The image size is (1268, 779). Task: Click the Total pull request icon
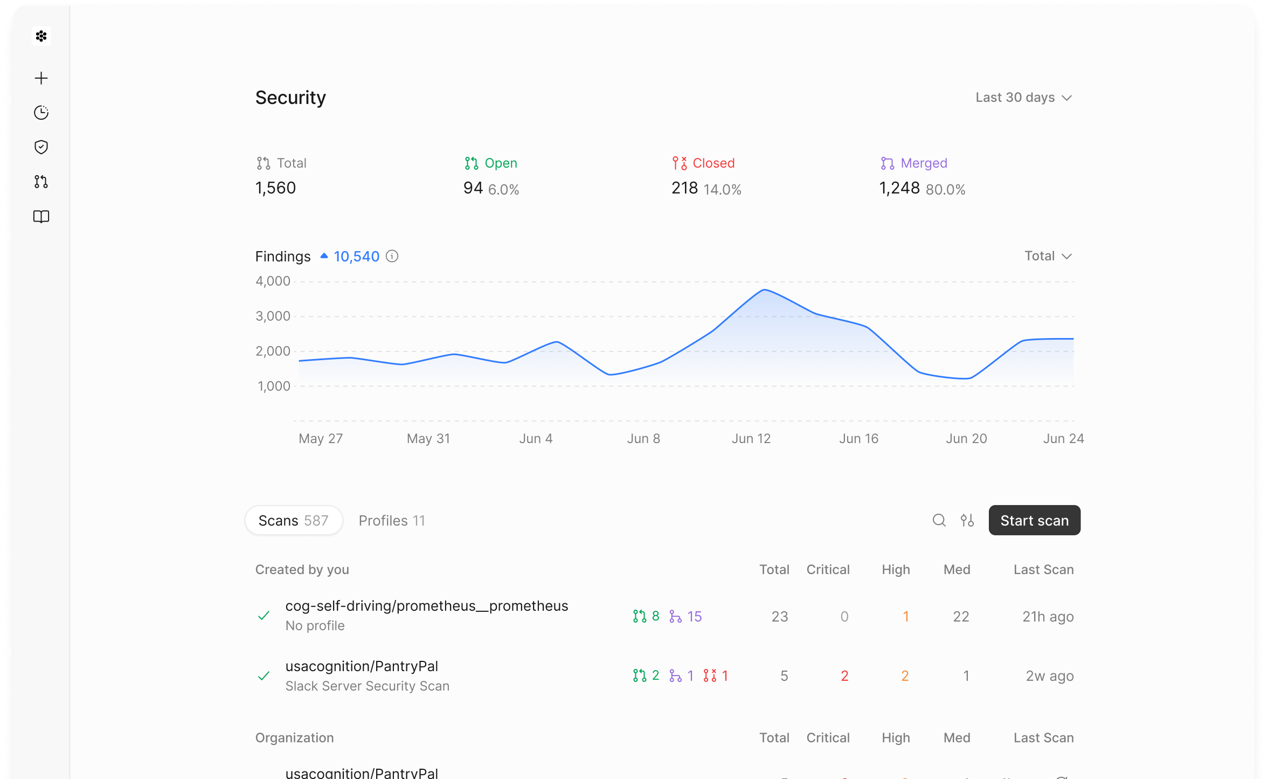point(263,163)
